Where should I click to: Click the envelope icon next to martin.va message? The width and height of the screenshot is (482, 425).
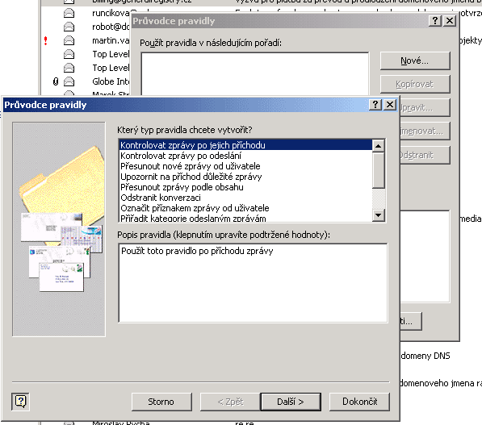click(x=69, y=40)
